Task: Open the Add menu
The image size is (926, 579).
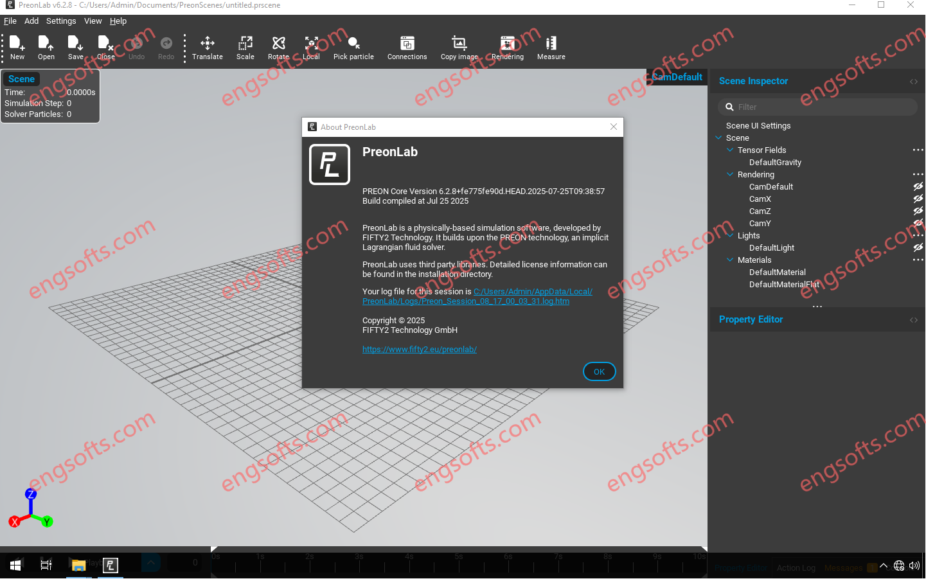Action: (31, 21)
